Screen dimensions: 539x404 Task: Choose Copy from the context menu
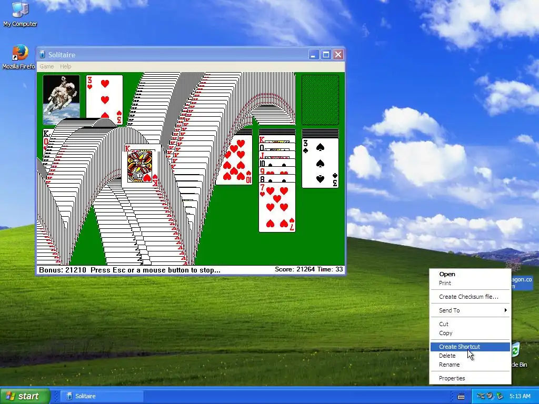470,333
